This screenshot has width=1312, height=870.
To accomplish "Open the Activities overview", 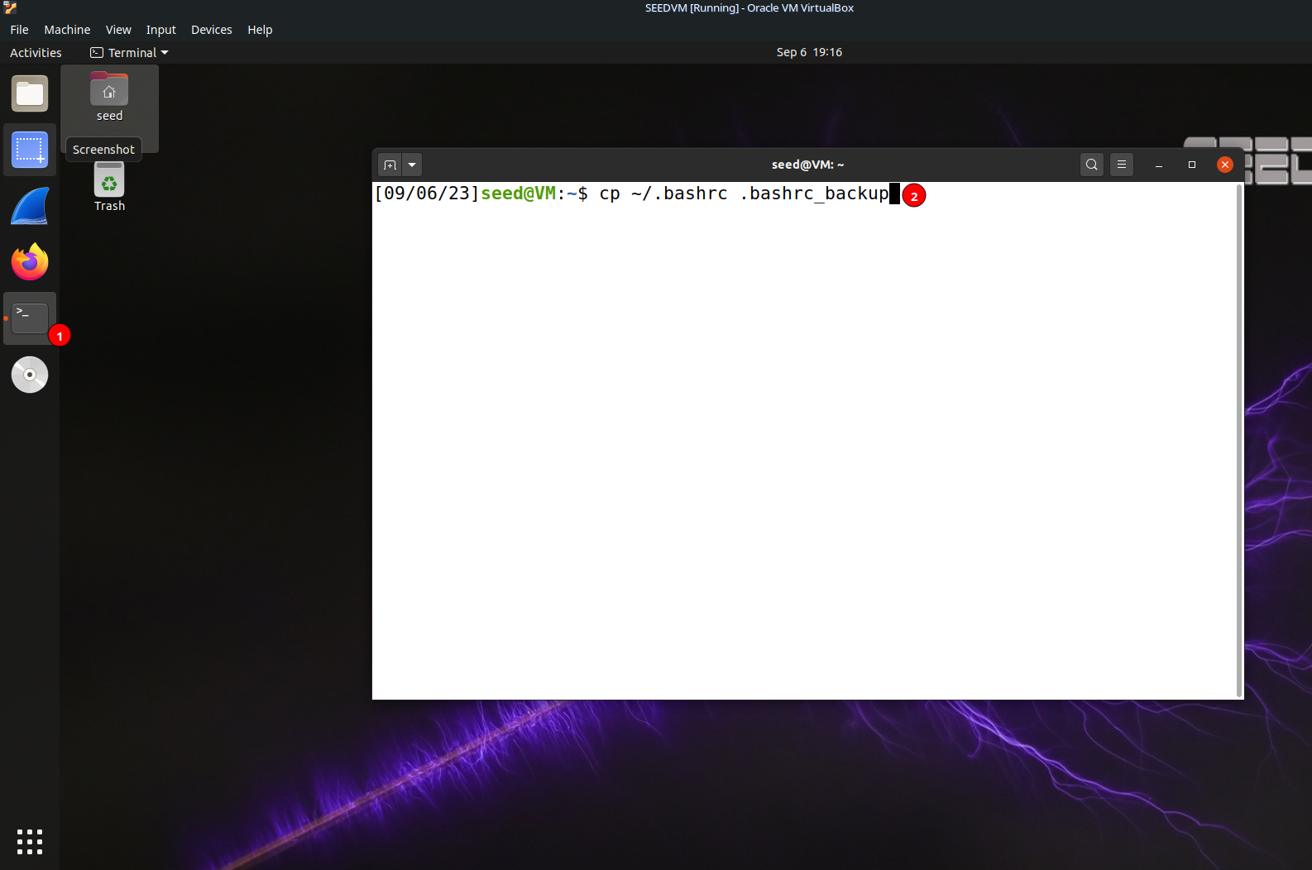I will point(36,53).
